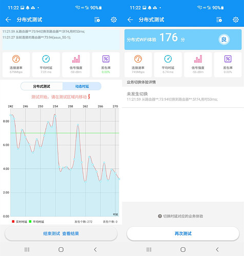Tap 丢包率 0.00% card on left screen

coord(106,65)
